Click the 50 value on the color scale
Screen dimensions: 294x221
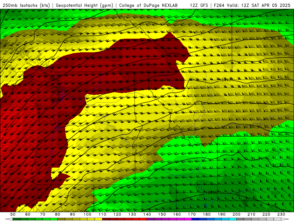13,214
